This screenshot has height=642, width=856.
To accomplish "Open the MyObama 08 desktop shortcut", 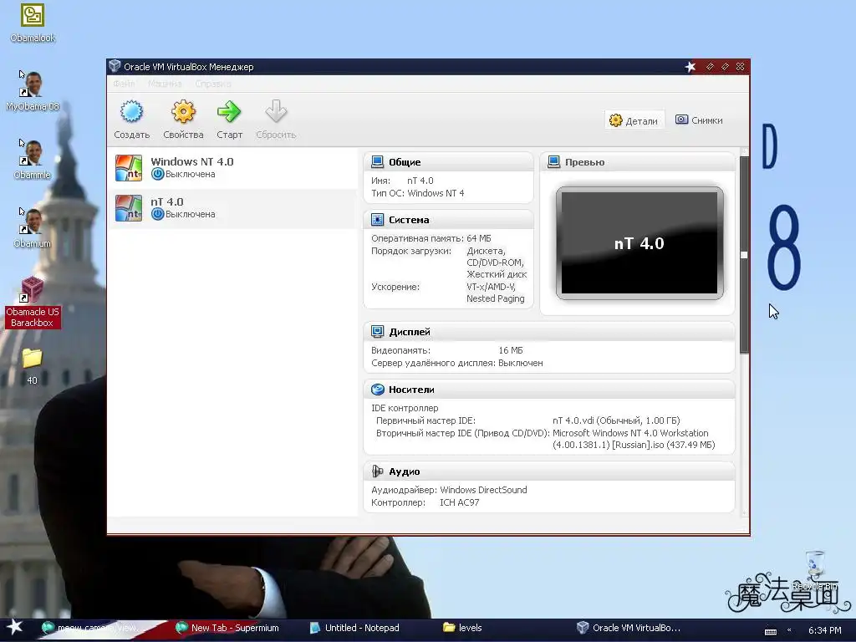I will tap(33, 90).
